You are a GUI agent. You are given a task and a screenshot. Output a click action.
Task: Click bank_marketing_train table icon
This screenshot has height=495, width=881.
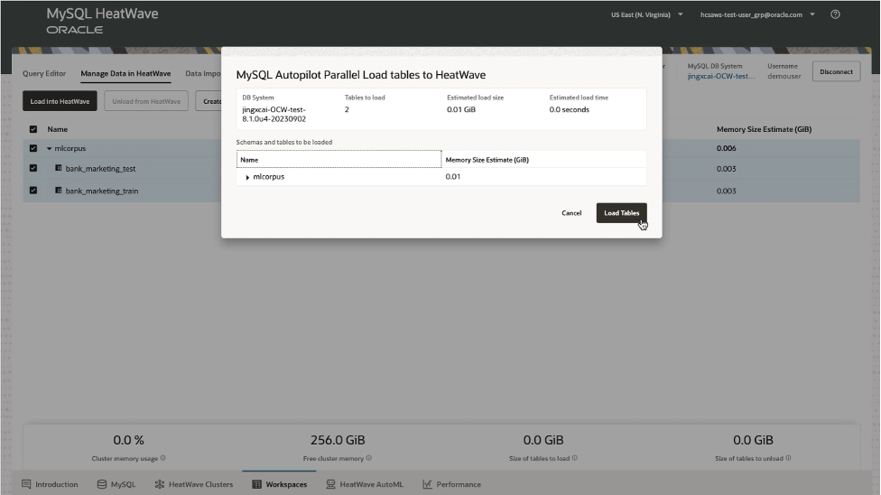(59, 191)
